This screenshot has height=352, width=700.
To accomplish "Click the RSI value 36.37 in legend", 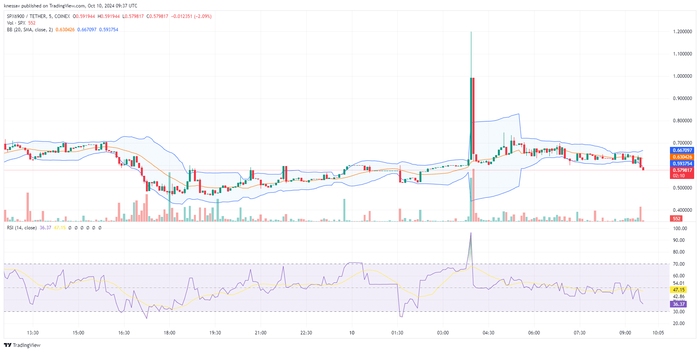I will click(45, 228).
